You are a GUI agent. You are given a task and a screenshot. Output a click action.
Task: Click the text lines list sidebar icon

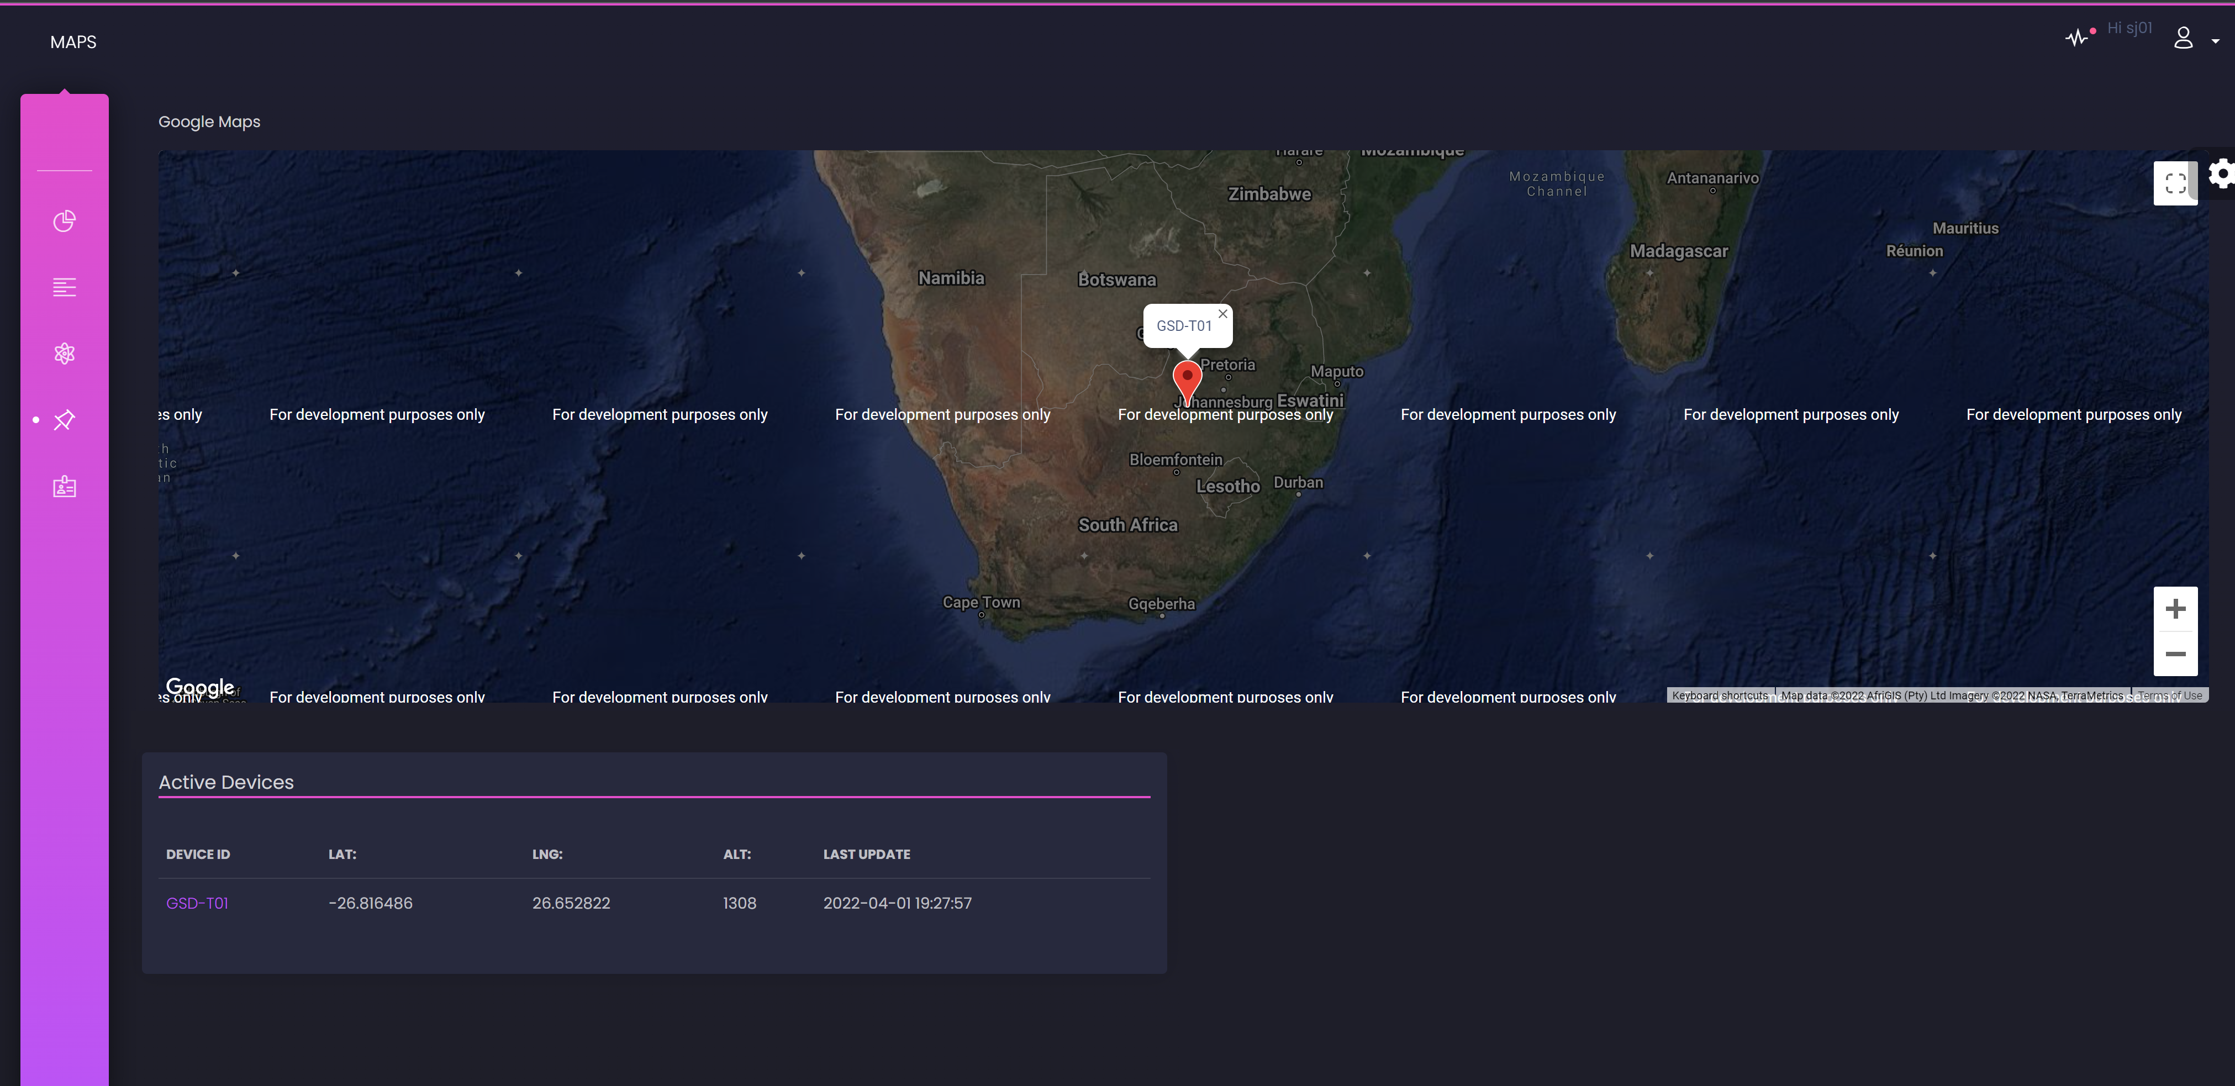pos(64,287)
